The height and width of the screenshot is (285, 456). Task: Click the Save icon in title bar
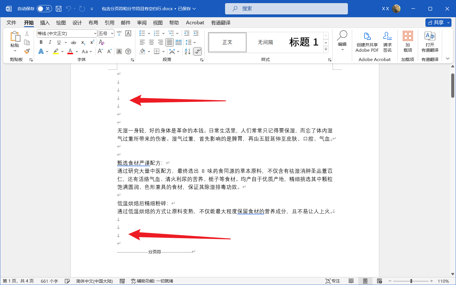(x=59, y=9)
